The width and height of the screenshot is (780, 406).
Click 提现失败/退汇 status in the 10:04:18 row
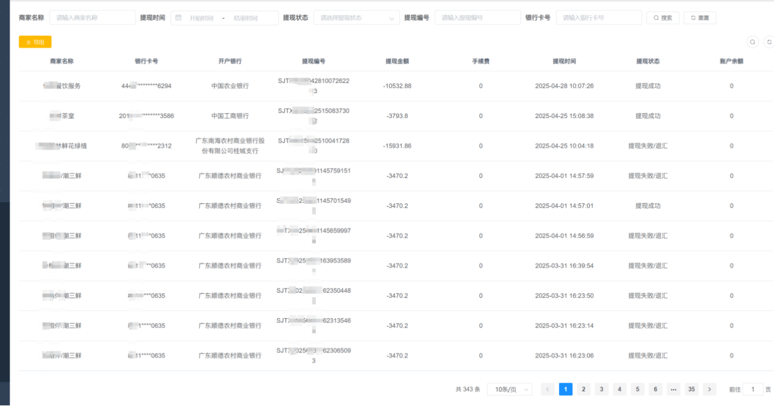pos(648,146)
